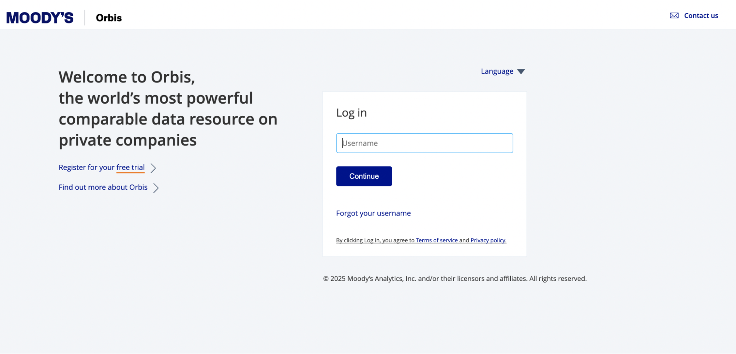Focus the Username input field
This screenshot has width=736, height=354.
[x=425, y=143]
